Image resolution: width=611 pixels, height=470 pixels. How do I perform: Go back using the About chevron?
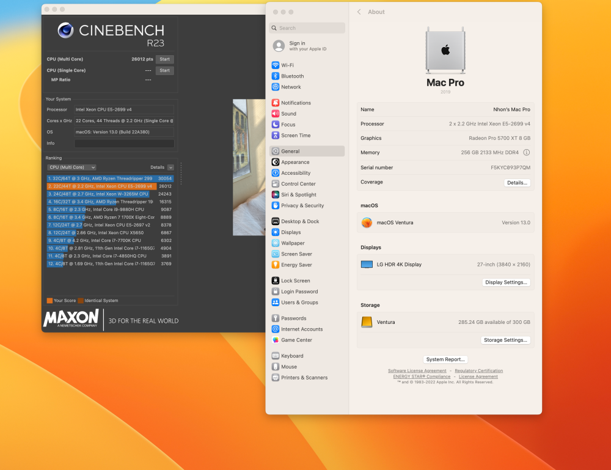(359, 12)
